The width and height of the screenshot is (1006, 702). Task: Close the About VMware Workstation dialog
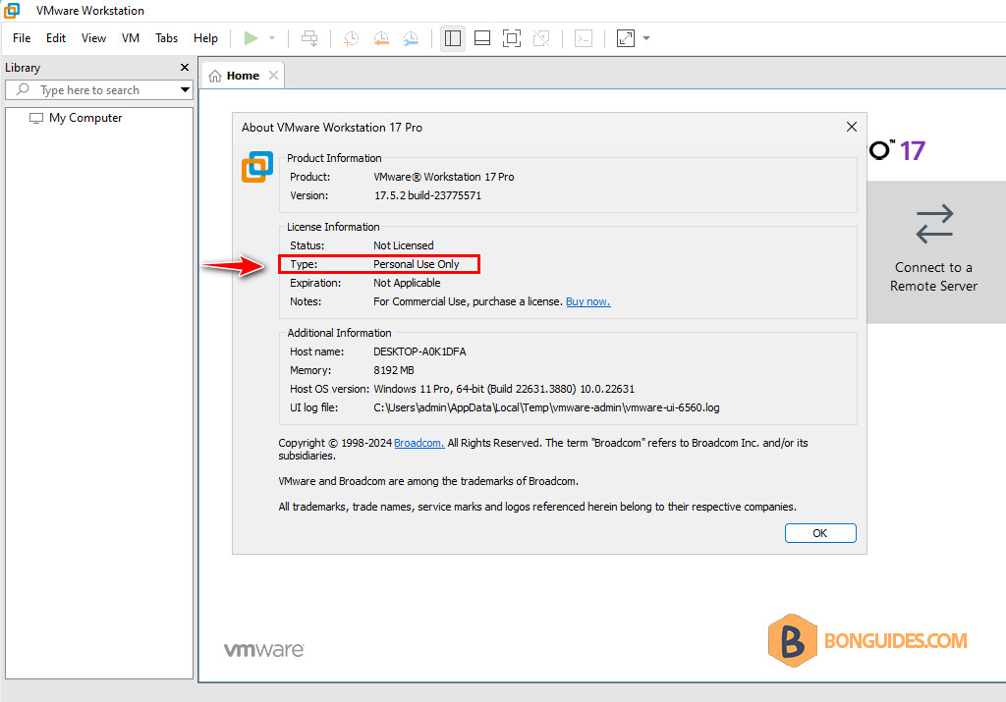852,127
